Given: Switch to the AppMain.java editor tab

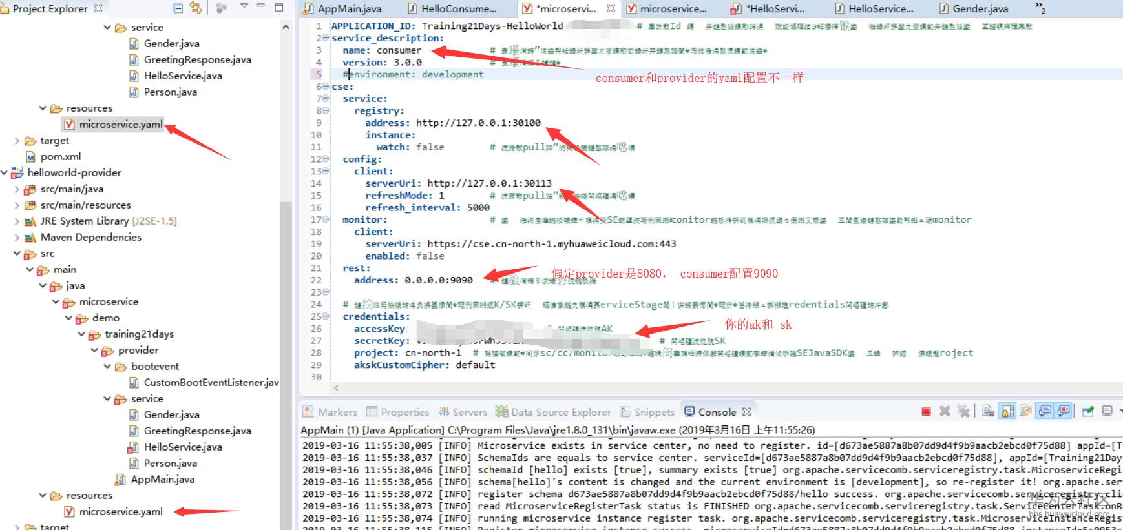Looking at the screenshot, I should 342,8.
